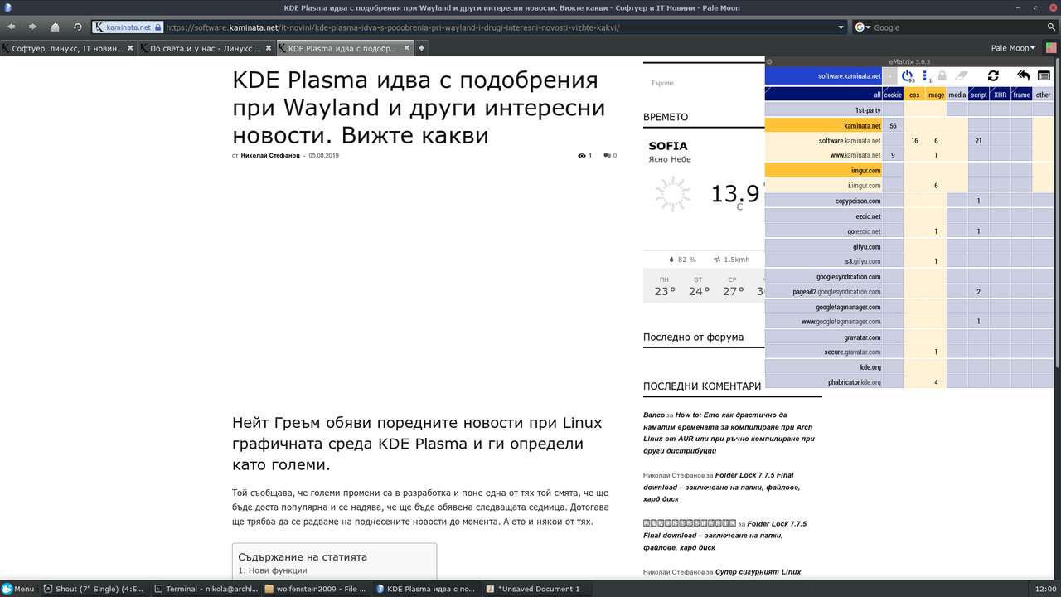Toggle the 'XHR' column header in eMatrix
The width and height of the screenshot is (1061, 597).
pyautogui.click(x=1000, y=95)
